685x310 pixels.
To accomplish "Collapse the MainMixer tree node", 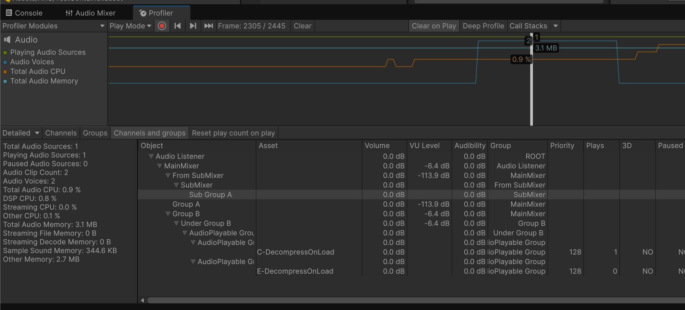I will point(160,166).
